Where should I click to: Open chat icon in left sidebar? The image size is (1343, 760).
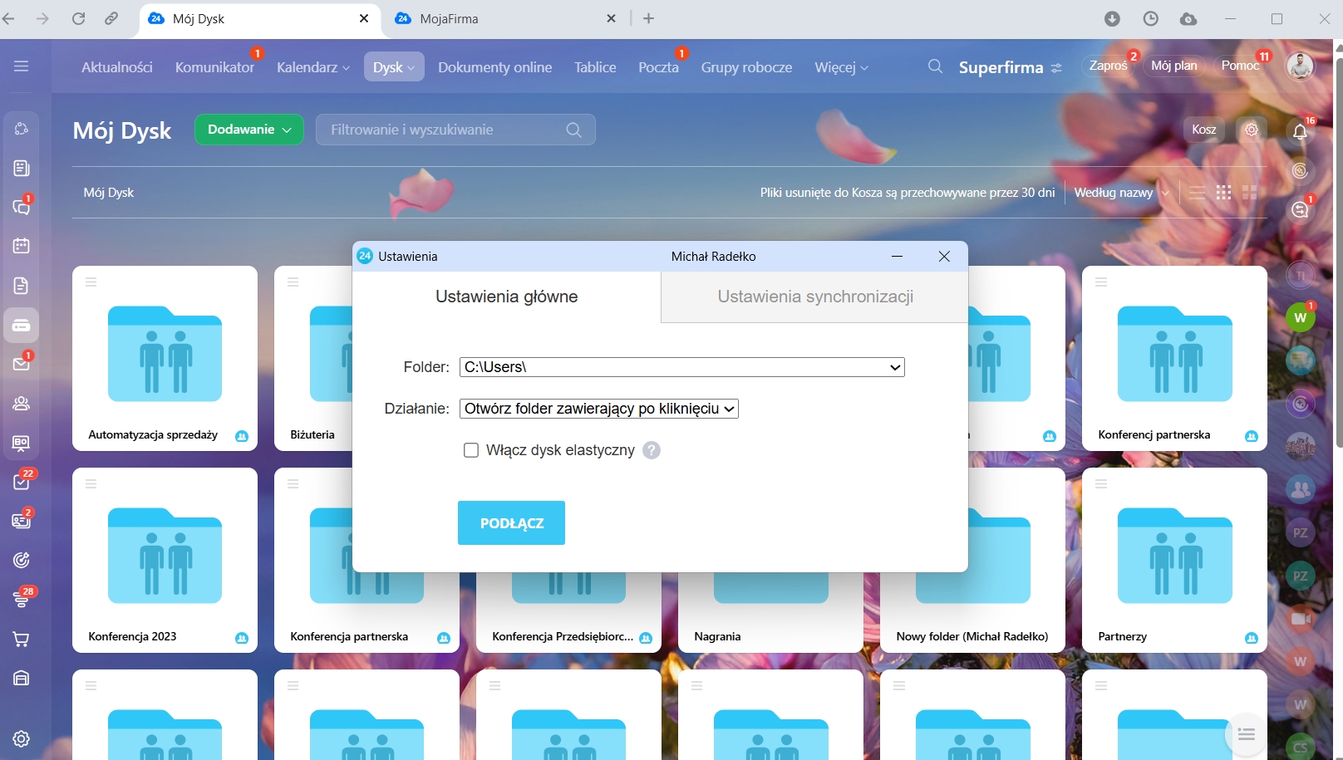pos(22,207)
